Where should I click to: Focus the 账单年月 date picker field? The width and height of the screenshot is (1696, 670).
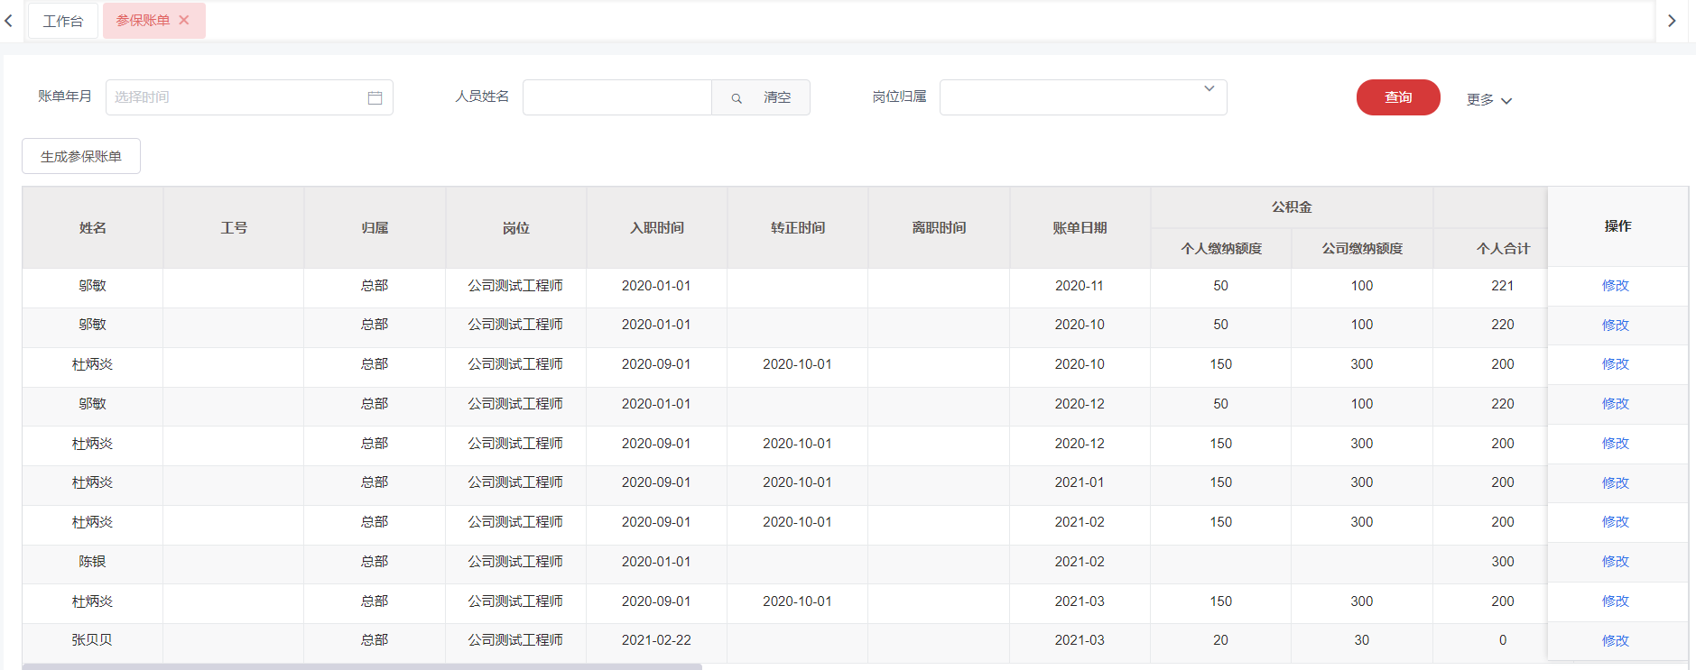[236, 97]
